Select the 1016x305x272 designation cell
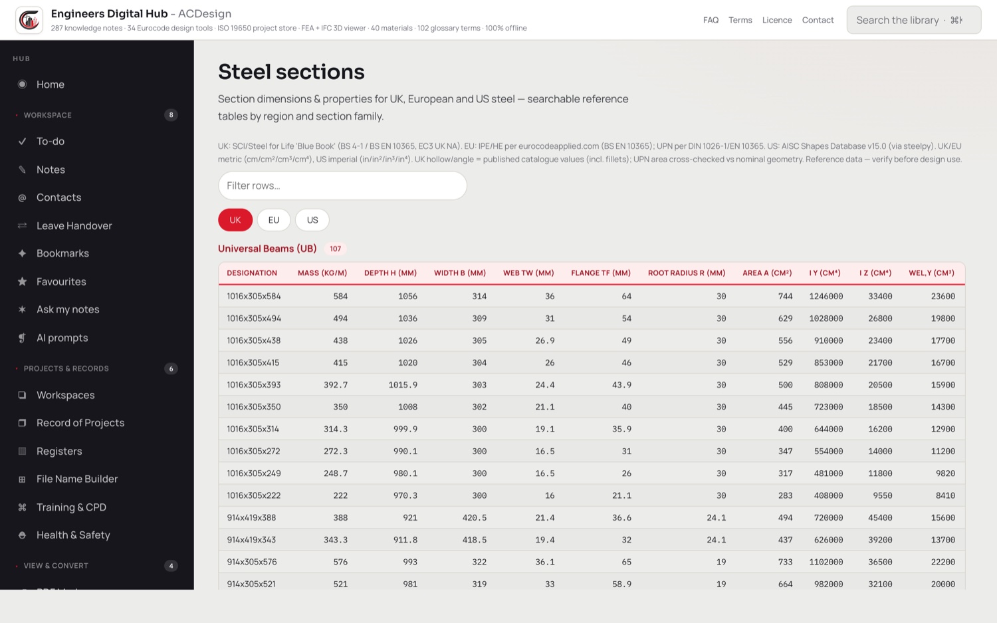The width and height of the screenshot is (997, 623). tap(253, 451)
